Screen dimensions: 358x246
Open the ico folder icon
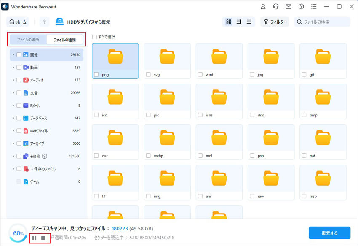click(115, 97)
